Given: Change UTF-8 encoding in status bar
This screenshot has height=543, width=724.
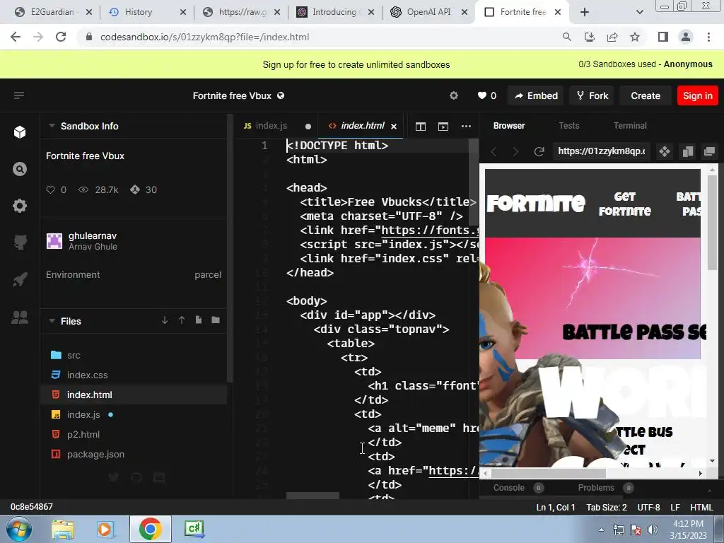Looking at the screenshot, I should pos(648,508).
